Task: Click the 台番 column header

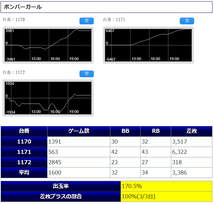Action: [x=24, y=131]
